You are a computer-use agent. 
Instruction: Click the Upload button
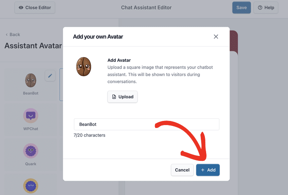(x=123, y=97)
